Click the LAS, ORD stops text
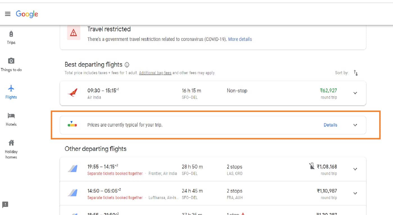Viewport: 393px width, 215px height. coord(235,174)
